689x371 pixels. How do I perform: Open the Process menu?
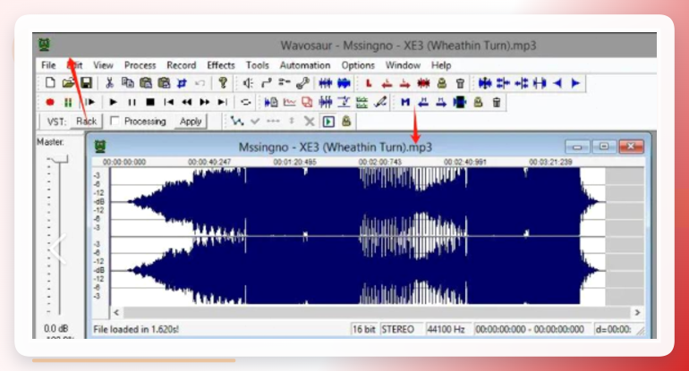pos(140,65)
